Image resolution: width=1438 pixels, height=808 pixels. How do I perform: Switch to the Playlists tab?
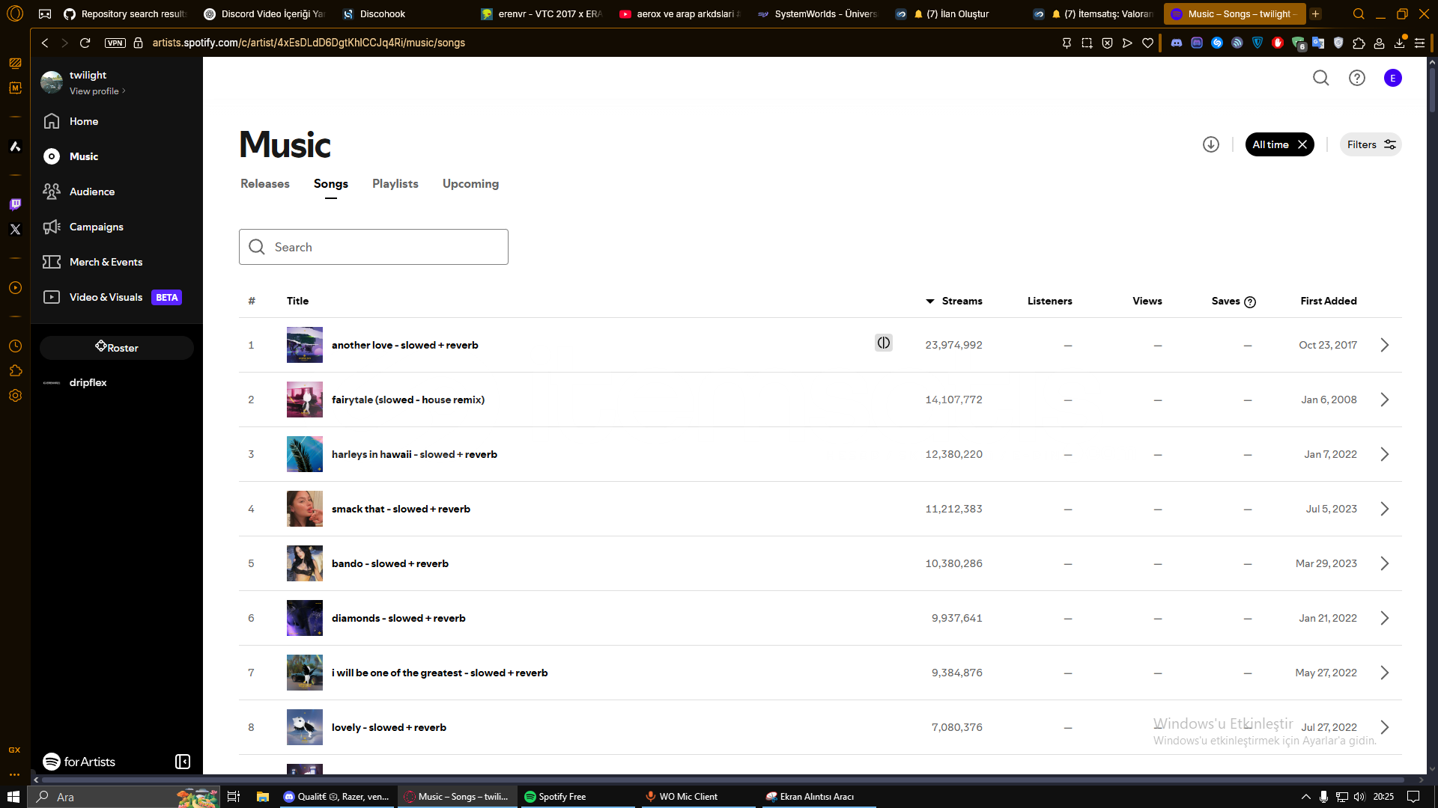click(x=395, y=183)
